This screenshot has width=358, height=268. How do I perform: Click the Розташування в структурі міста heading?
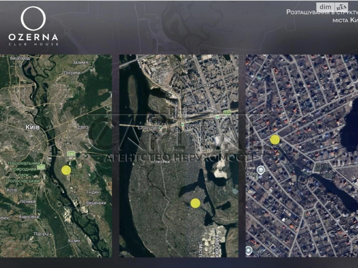322,16
